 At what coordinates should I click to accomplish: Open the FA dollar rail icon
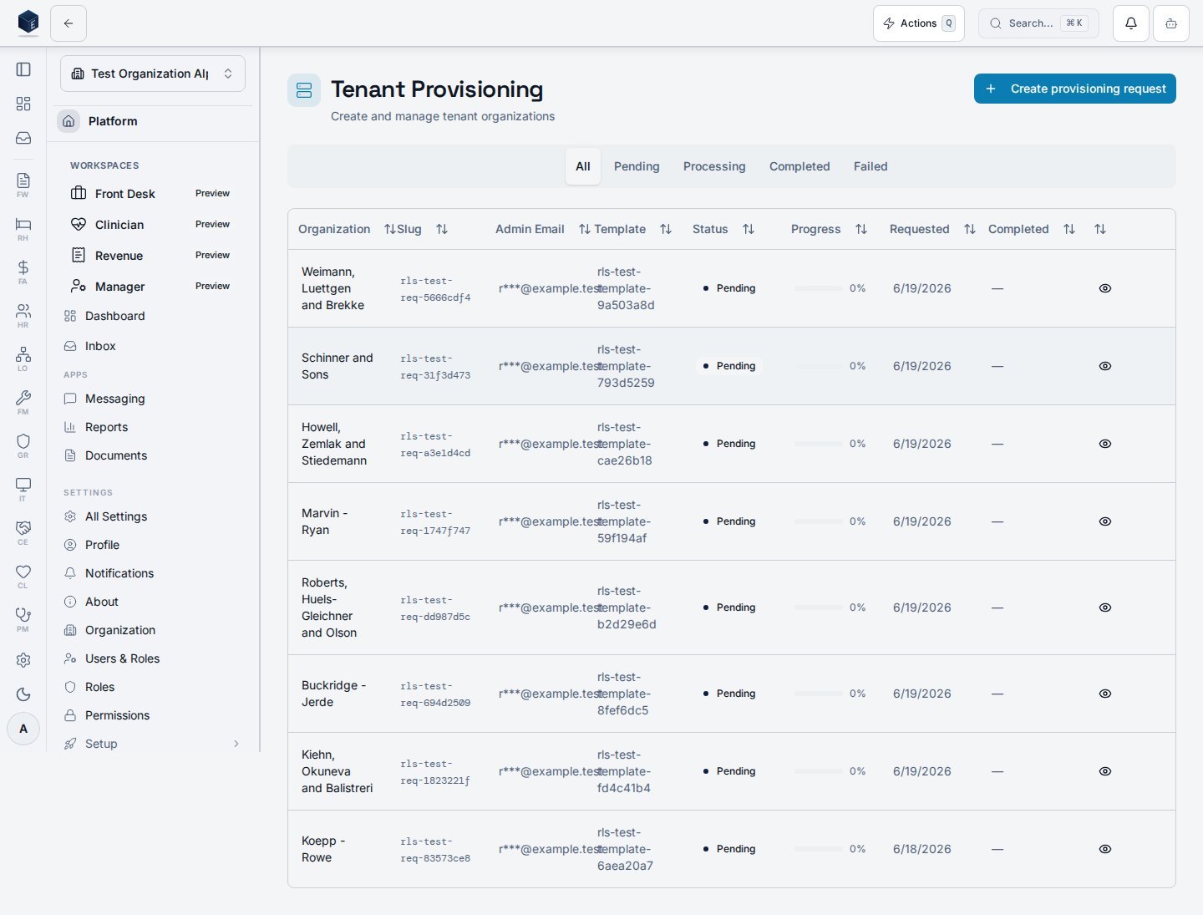coord(23,272)
